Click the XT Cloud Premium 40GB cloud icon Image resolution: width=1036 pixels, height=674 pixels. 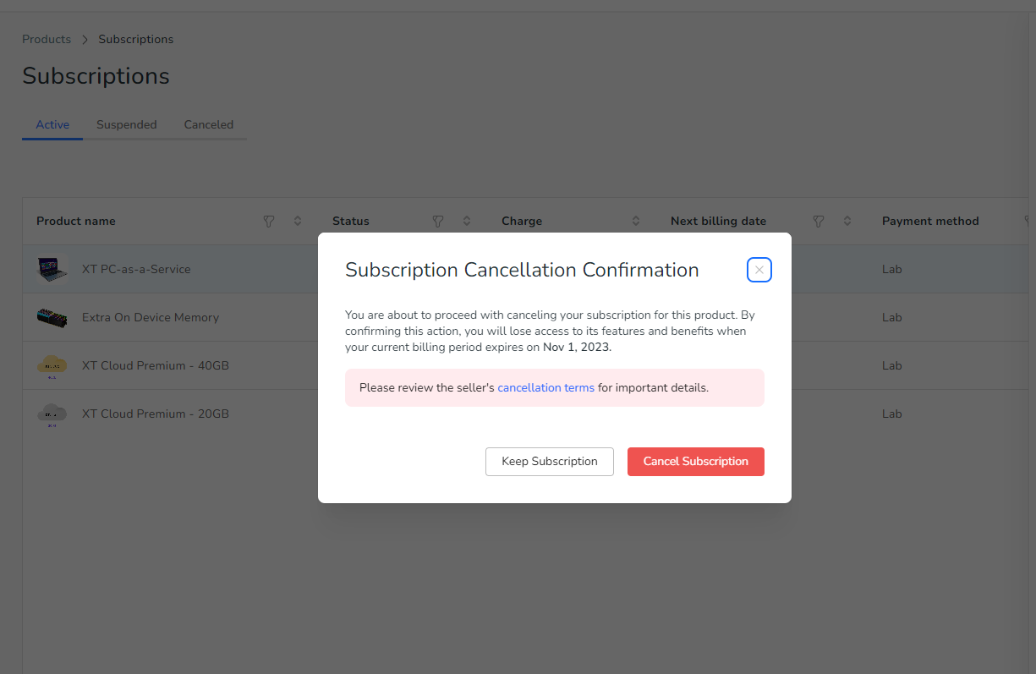(x=52, y=366)
